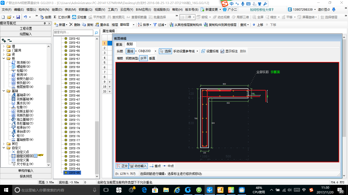Image resolution: width=348 pixels, height=195 pixels.
Task: Toggle 垂点 perpendicular snap
Action: (155, 166)
